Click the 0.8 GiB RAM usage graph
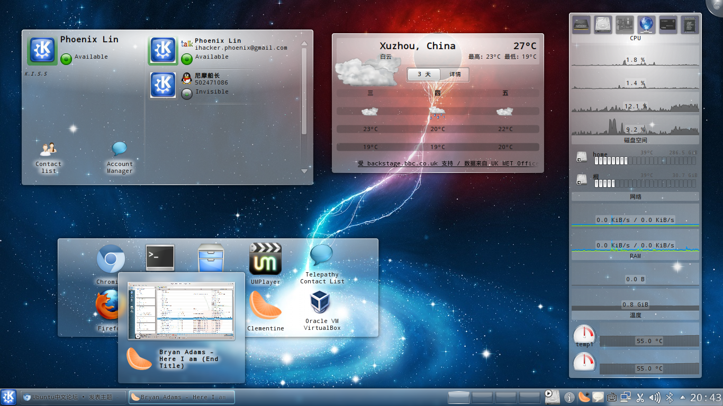The image size is (723, 406). tap(635, 301)
